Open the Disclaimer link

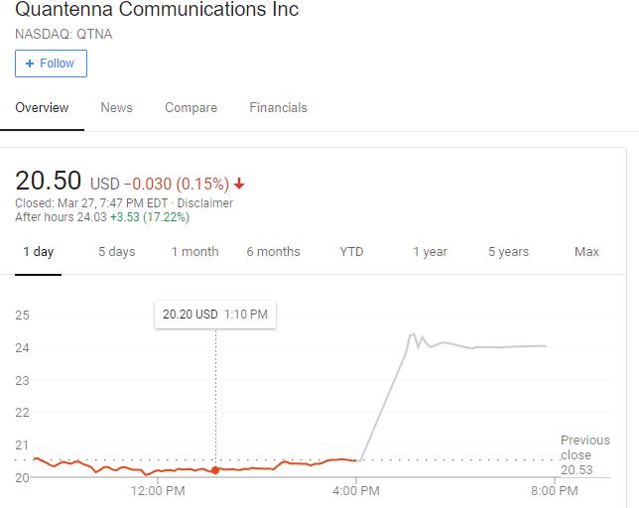(x=205, y=203)
